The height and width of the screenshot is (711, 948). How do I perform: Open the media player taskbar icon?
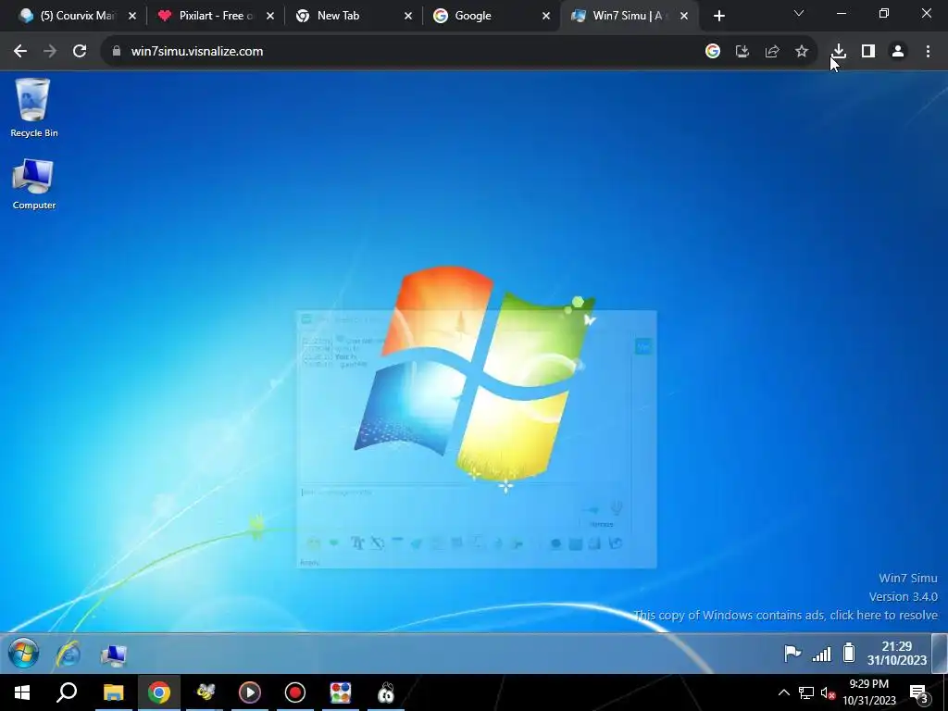250,692
